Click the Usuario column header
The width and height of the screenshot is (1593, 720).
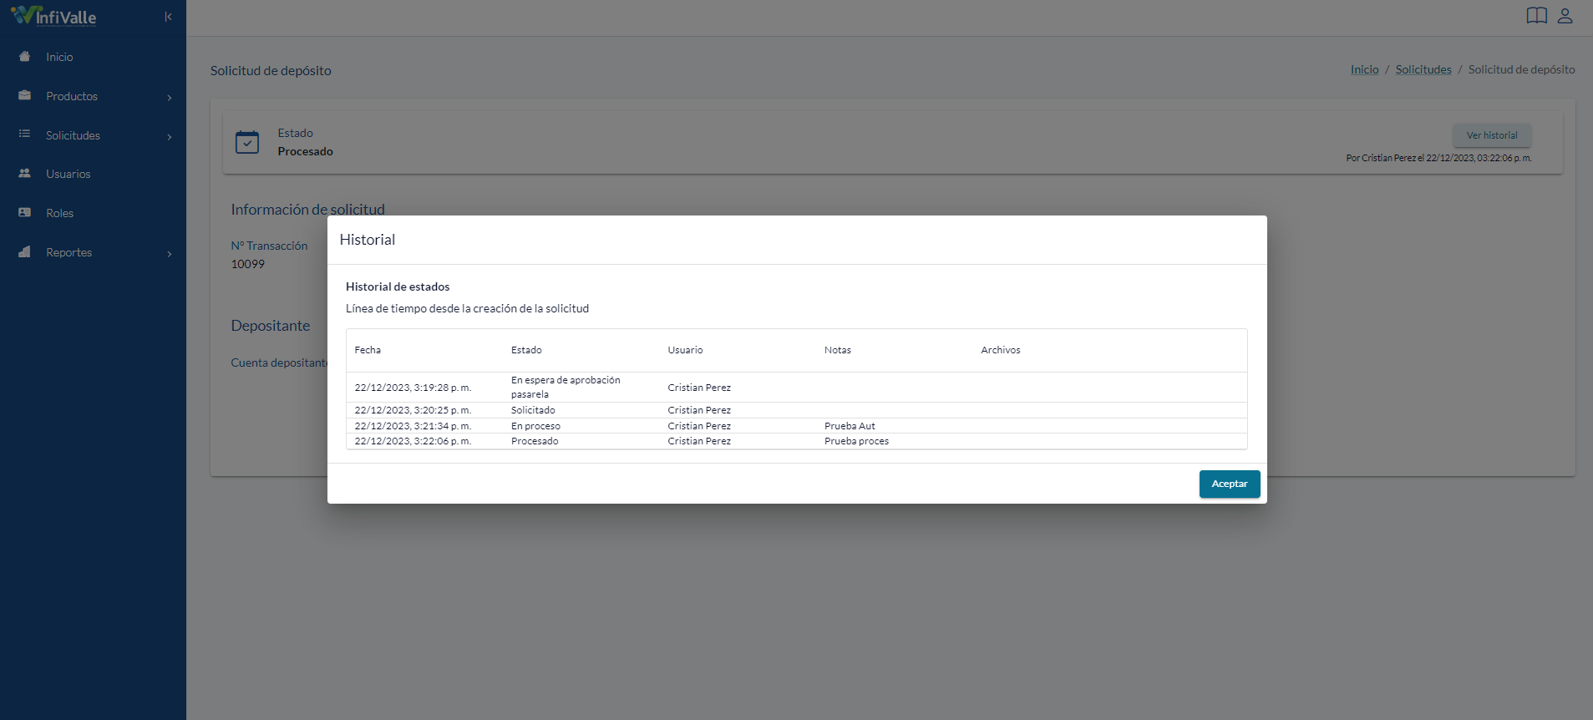point(685,350)
